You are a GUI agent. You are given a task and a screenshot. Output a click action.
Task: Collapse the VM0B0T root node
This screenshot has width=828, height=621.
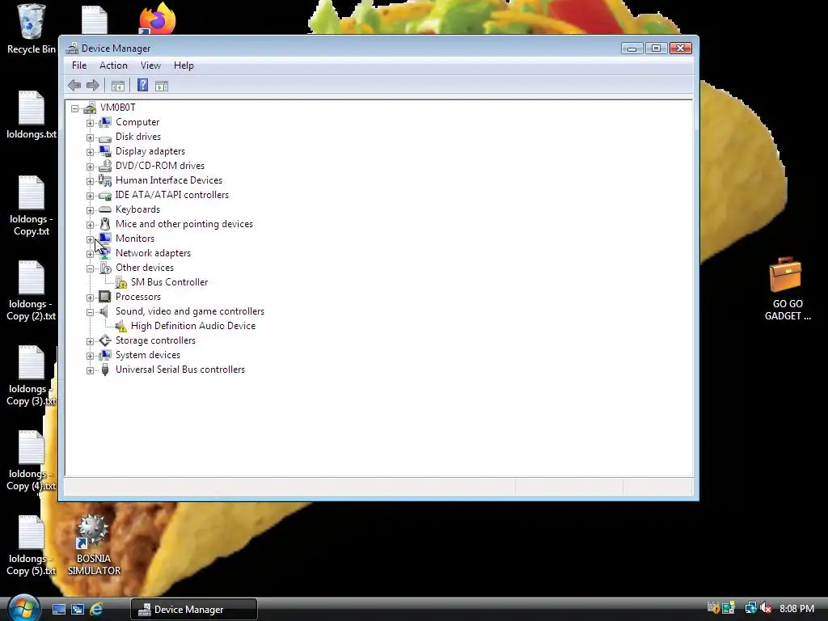(x=75, y=108)
